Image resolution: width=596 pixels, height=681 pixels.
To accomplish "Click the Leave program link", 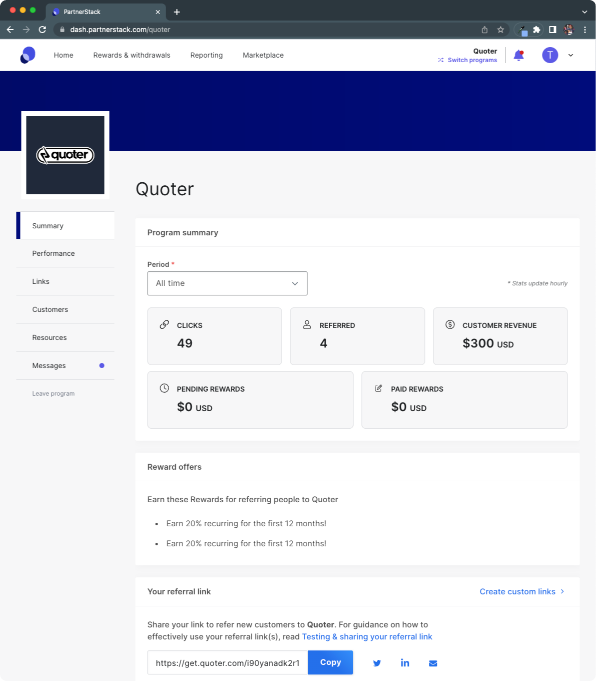I will (54, 394).
